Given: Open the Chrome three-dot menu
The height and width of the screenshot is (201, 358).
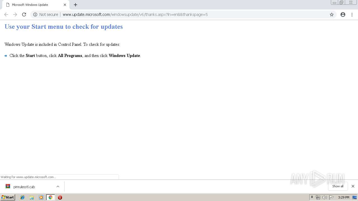Looking at the screenshot, I should coord(352,15).
